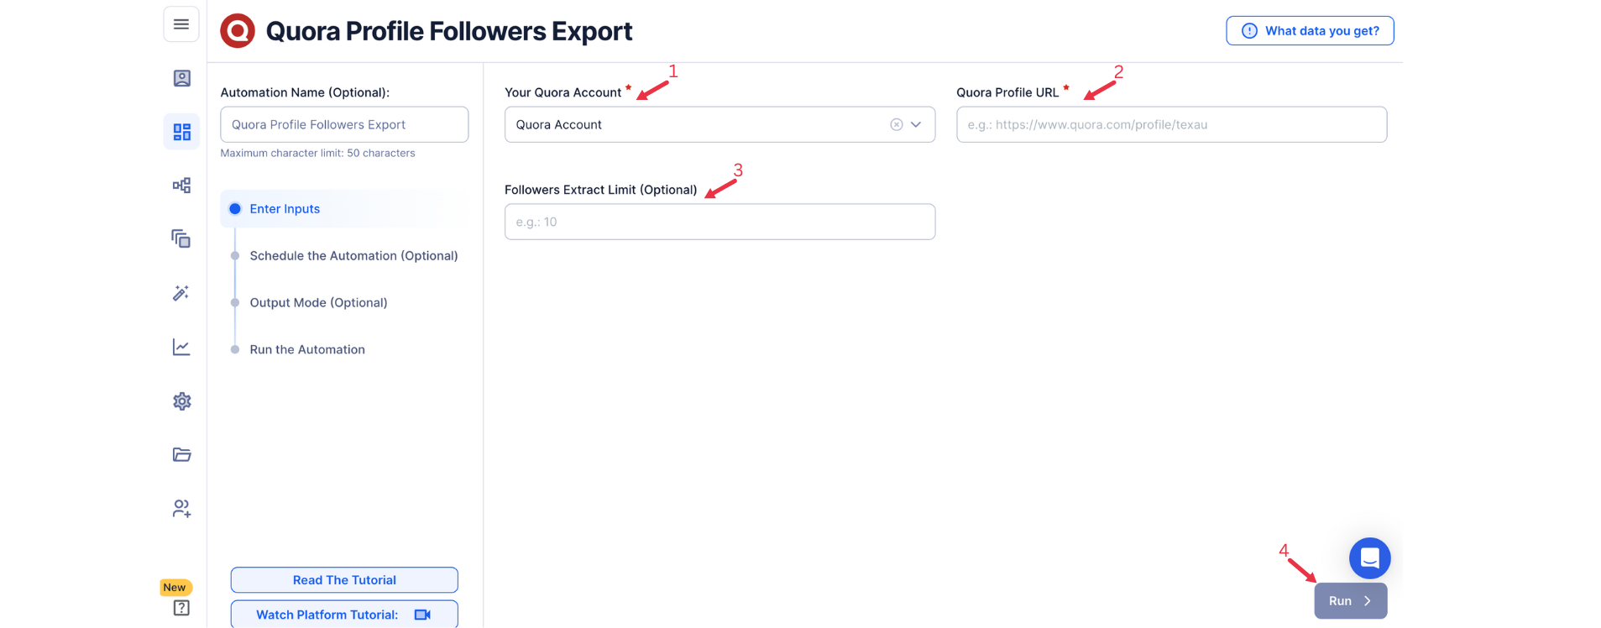The height and width of the screenshot is (628, 1601).
Task: Open the analytics line chart icon
Action: click(x=181, y=347)
